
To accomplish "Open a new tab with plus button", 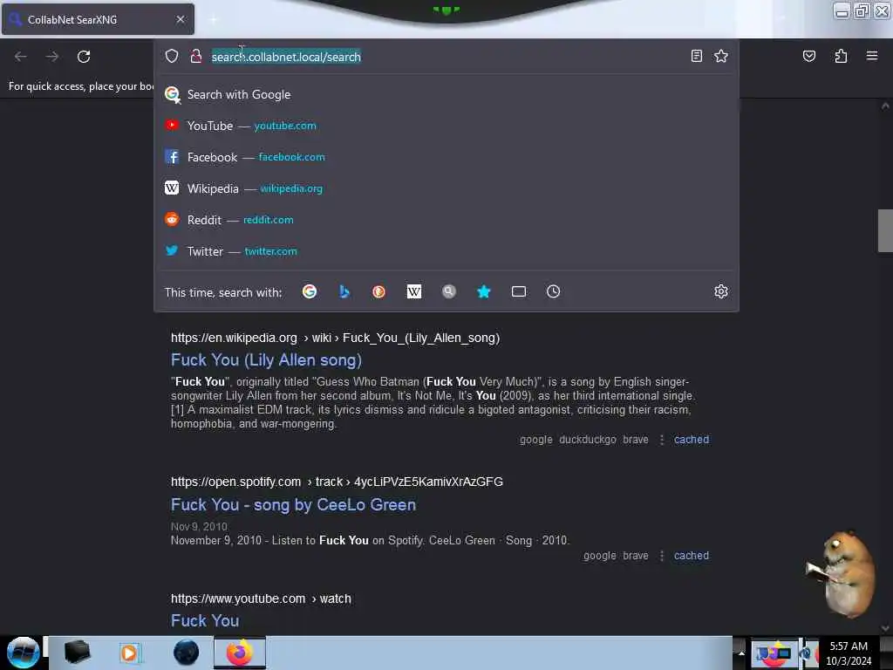I will pos(213,19).
